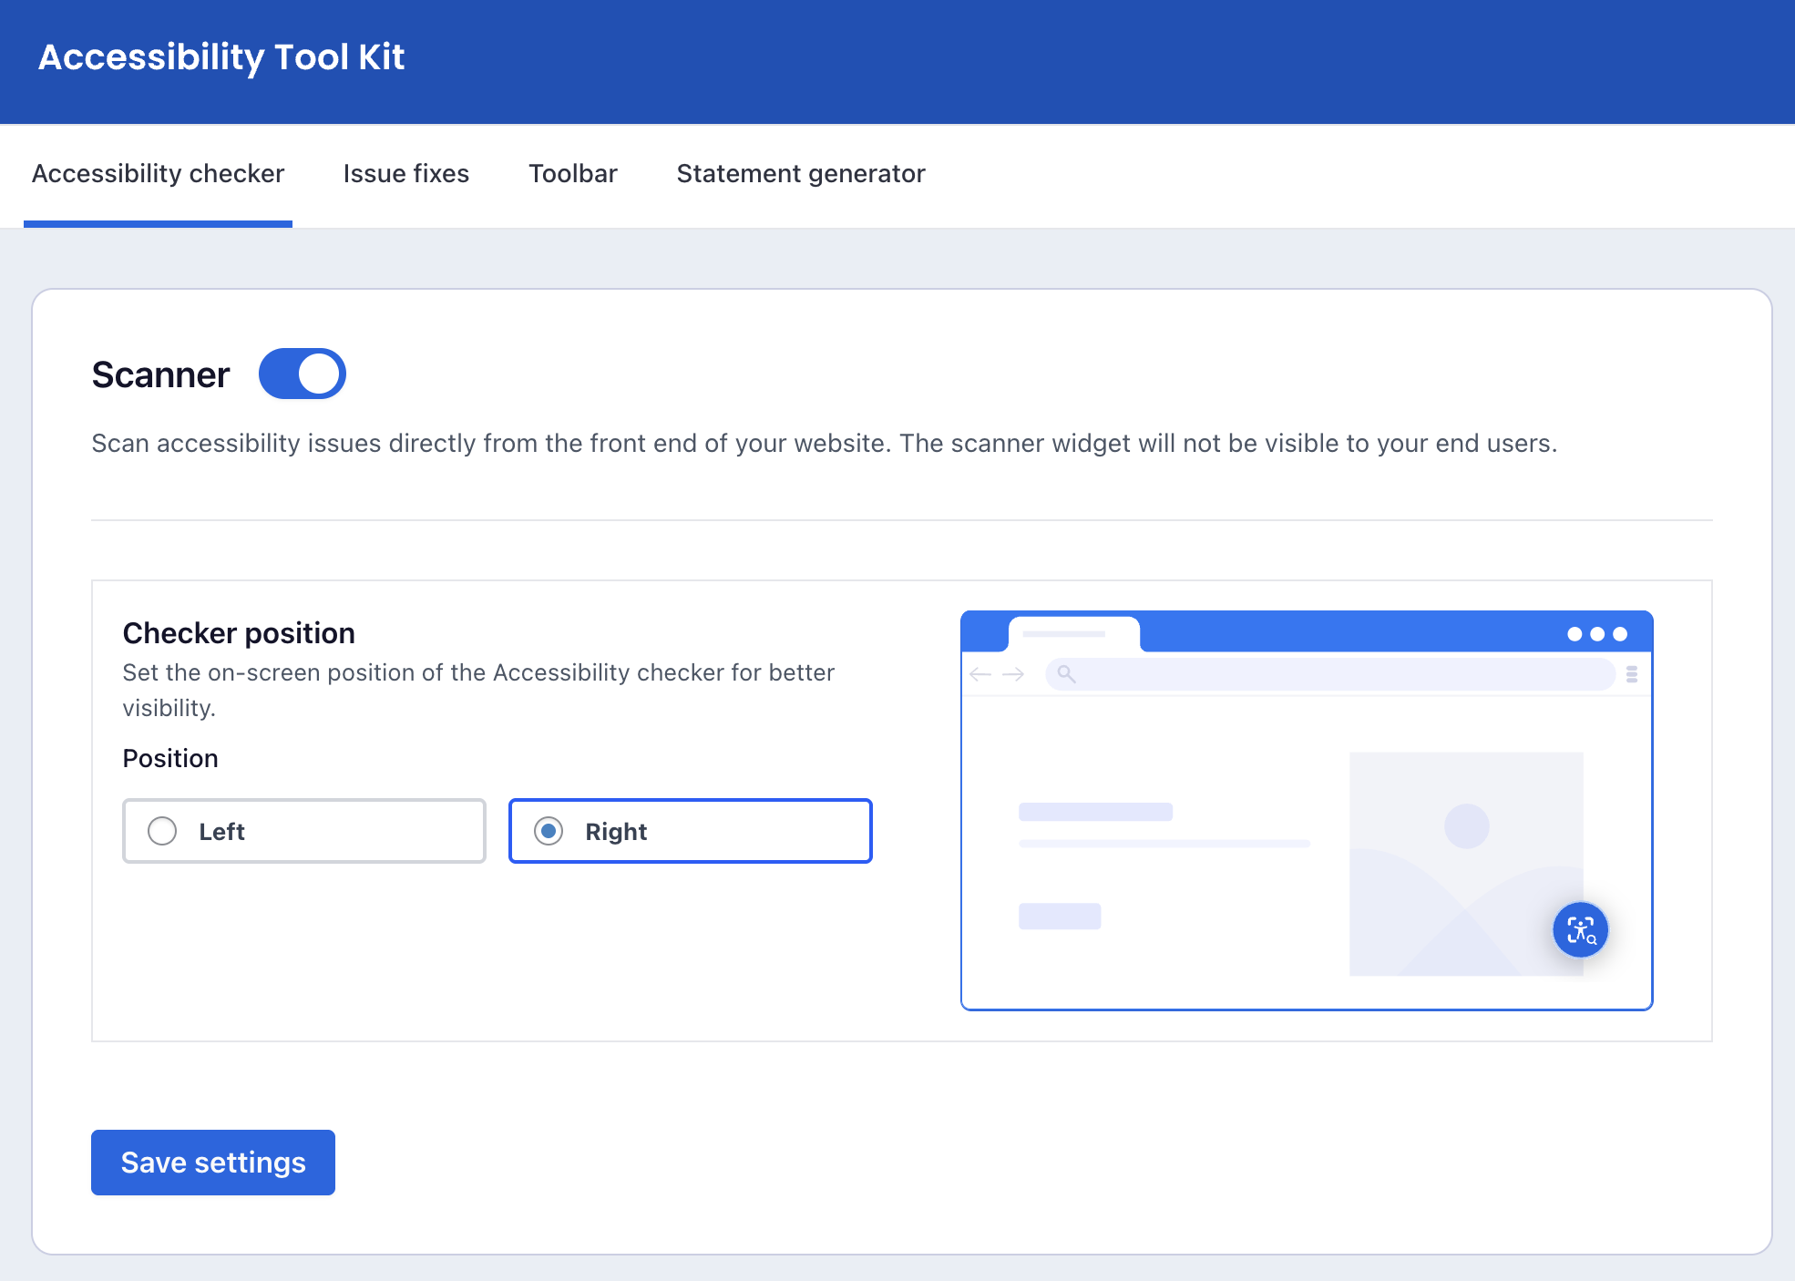Screen dimensions: 1795x1281
Task: Click the back arrow in preview browser
Action: pyautogui.click(x=980, y=674)
